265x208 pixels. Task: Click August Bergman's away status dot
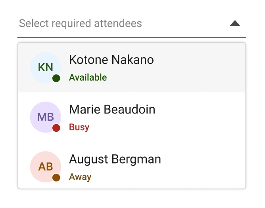click(56, 177)
